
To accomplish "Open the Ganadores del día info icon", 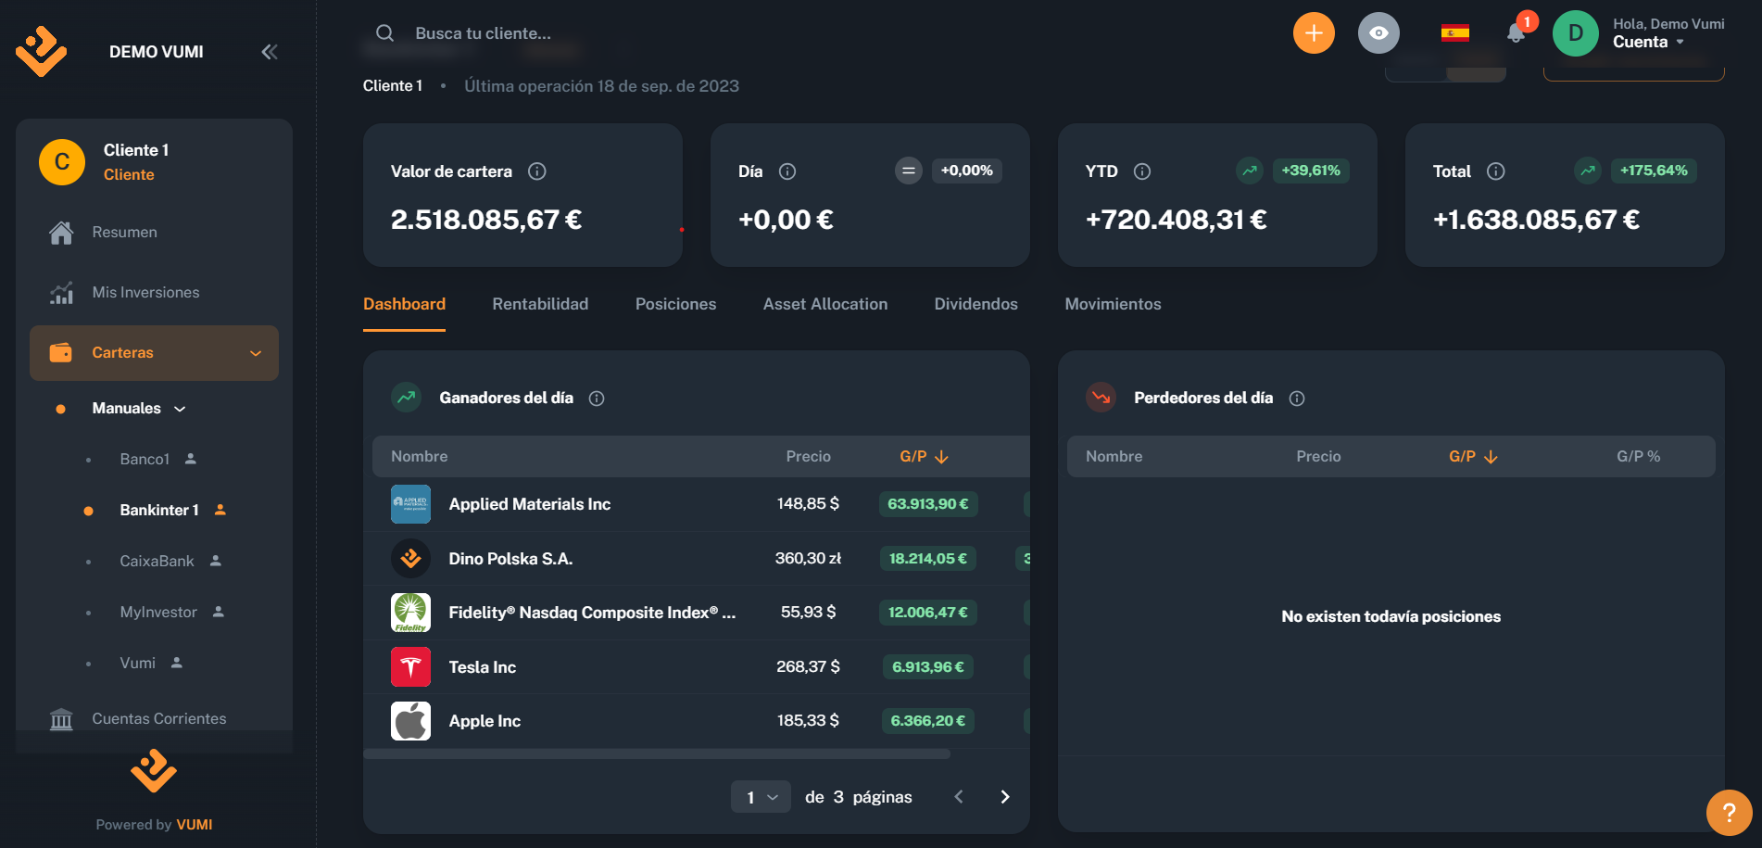I will [x=597, y=398].
